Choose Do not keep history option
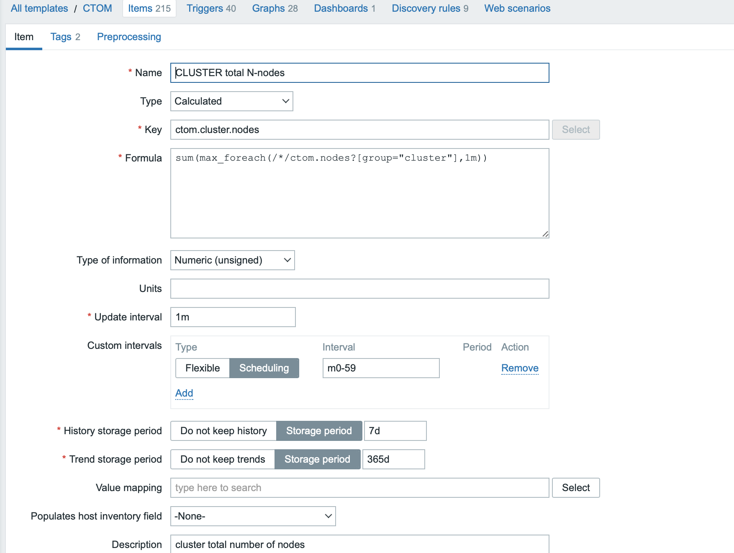734x553 pixels. point(223,431)
